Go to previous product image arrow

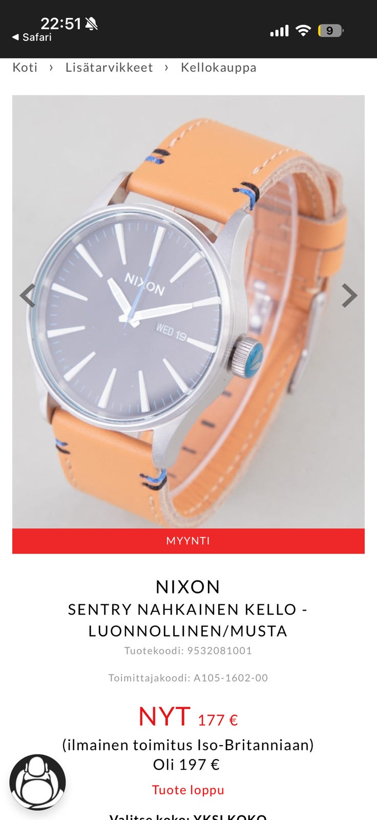(x=28, y=295)
